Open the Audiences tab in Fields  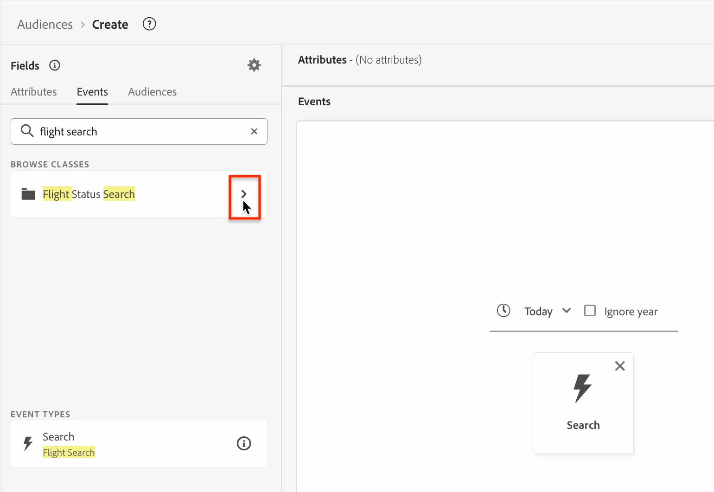(153, 92)
